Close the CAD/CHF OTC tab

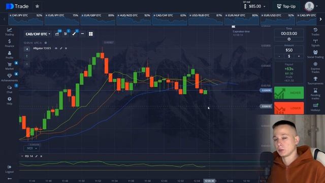(x=154, y=15)
